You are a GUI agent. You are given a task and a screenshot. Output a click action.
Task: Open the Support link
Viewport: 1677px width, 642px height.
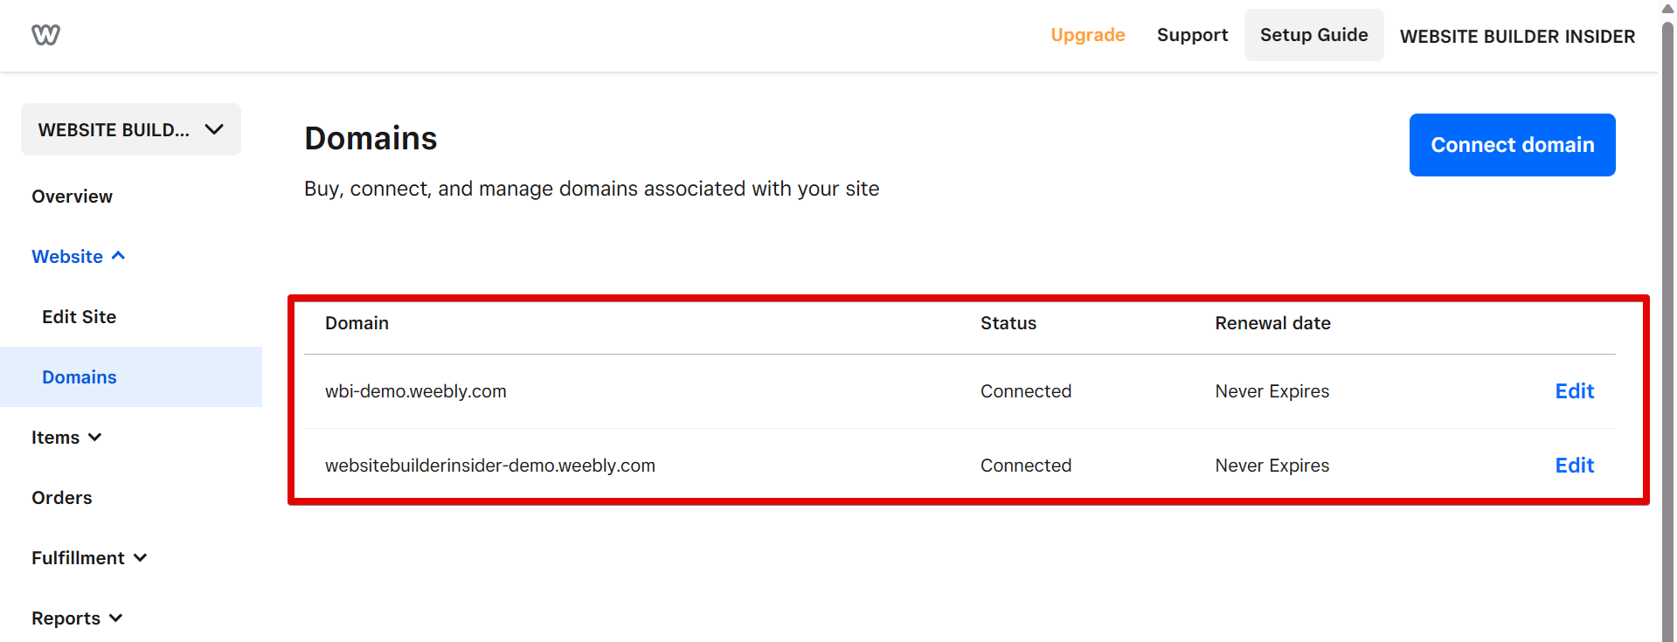coord(1192,35)
